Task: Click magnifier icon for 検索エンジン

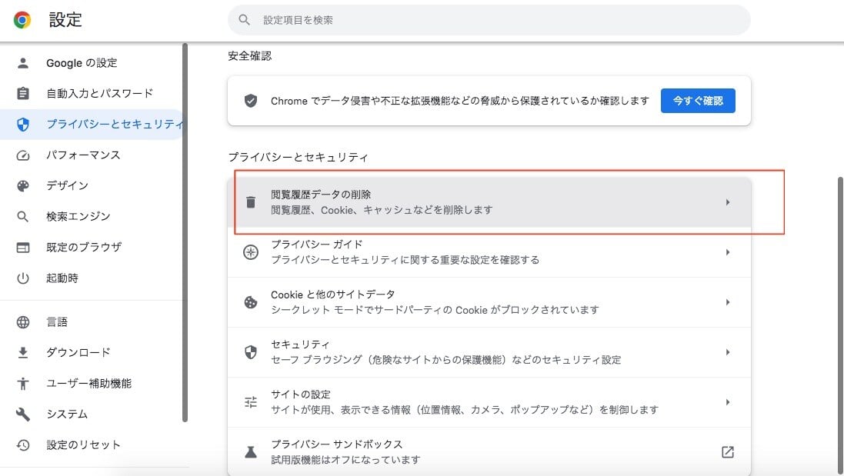Action: point(22,216)
